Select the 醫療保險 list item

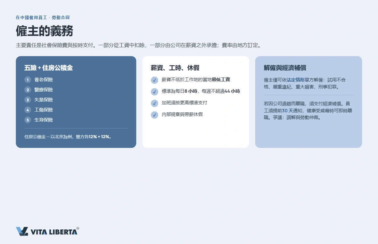(x=44, y=90)
